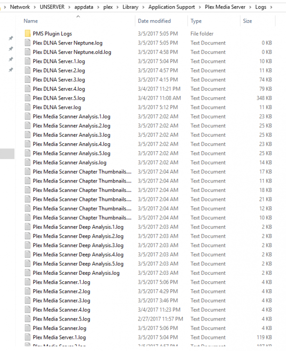Screen dimensions: 286x351
Task: Open the PMS Plugin Logs folder icon
Action: [x=28, y=34]
